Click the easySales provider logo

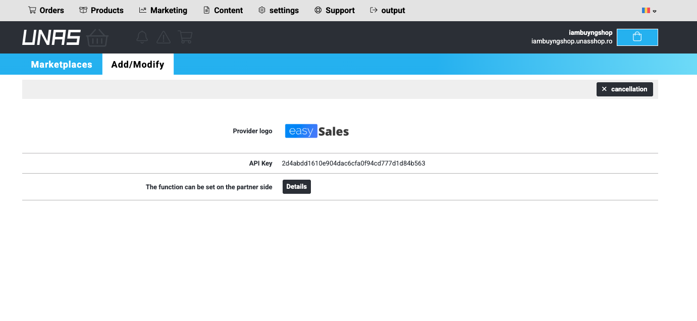[317, 131]
